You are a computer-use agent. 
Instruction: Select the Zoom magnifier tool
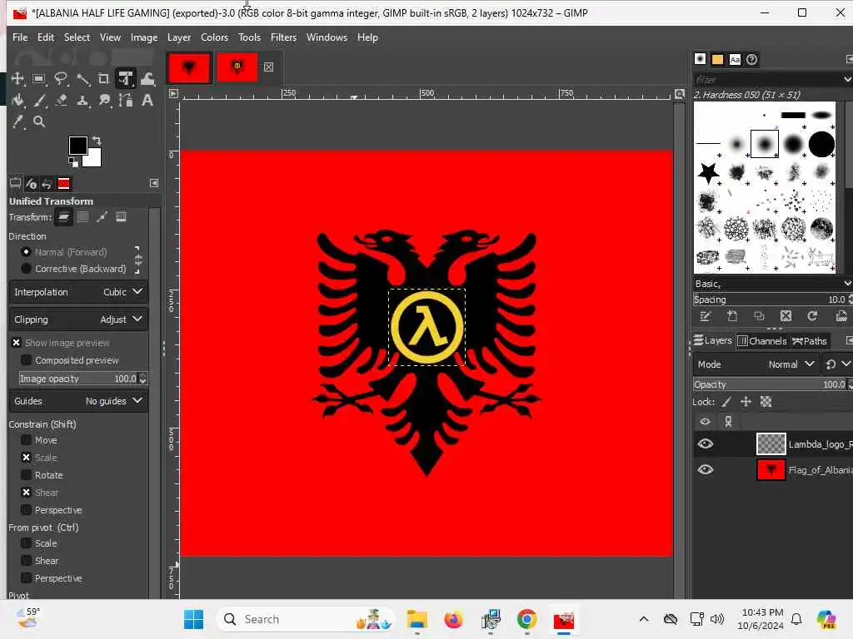click(39, 121)
